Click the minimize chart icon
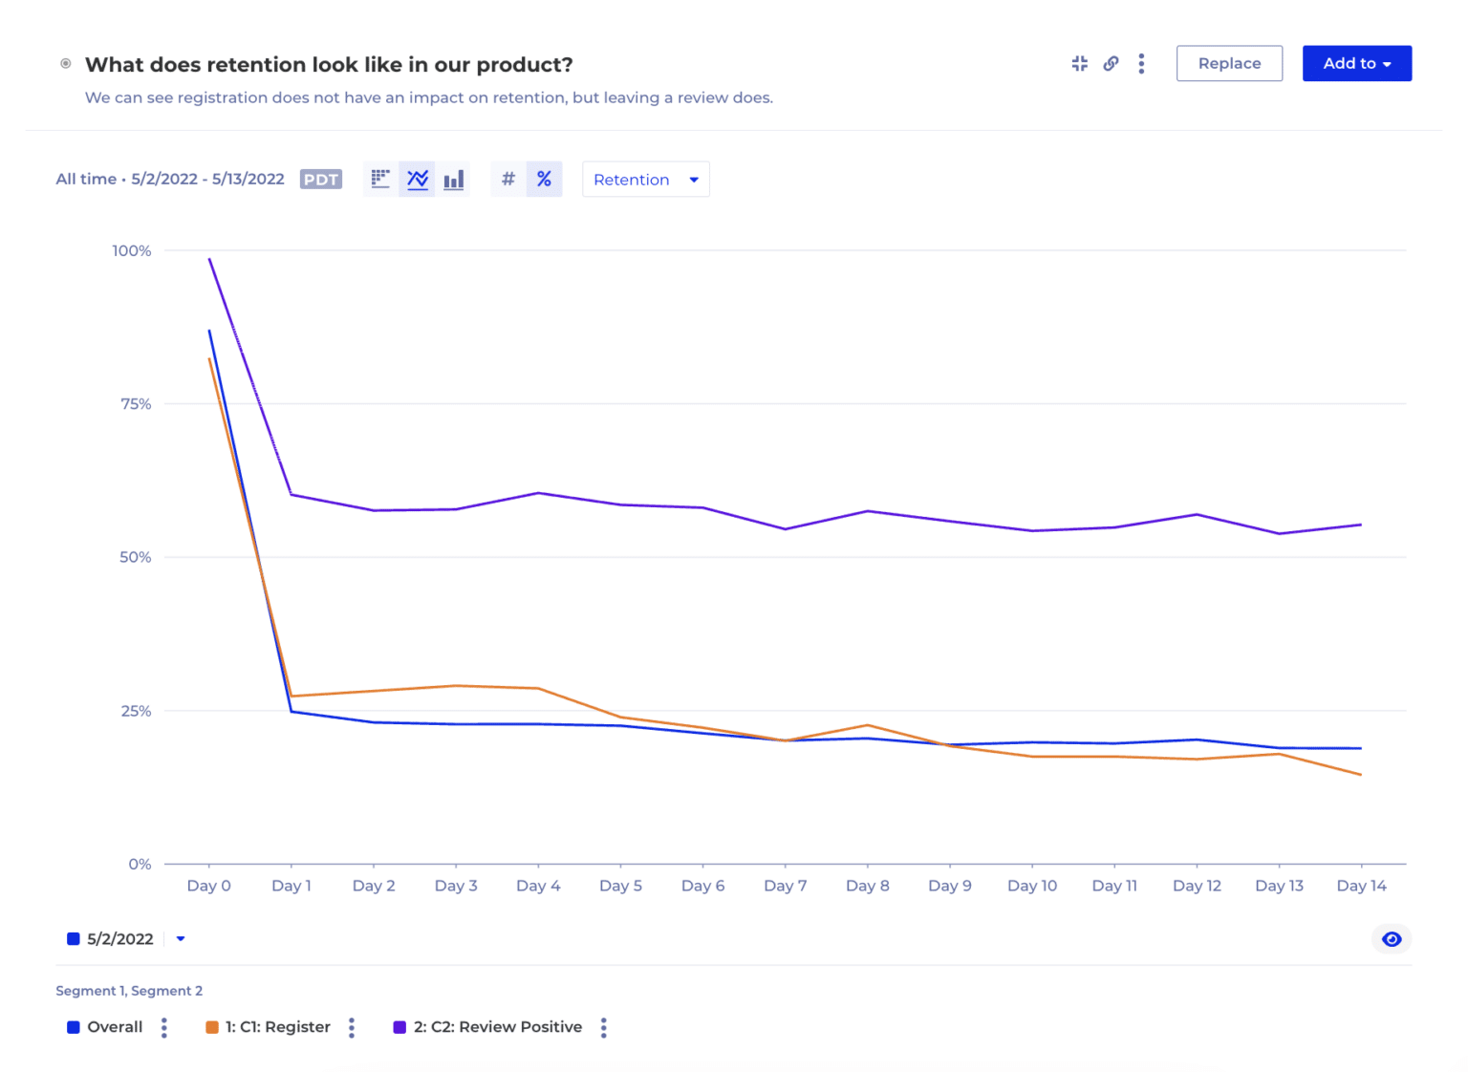Screen dimensions: 1468x1072 point(1080,64)
